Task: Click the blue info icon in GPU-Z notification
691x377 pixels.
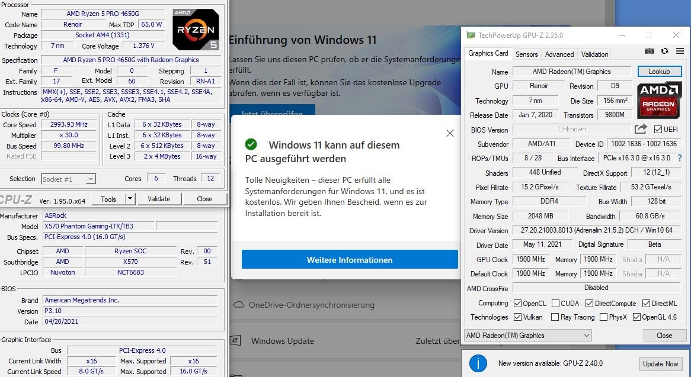Action: tap(478, 363)
